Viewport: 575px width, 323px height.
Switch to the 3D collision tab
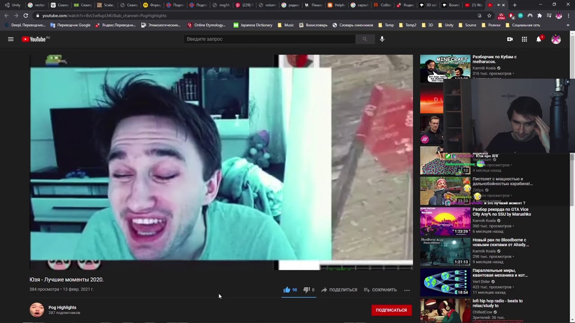point(429,5)
